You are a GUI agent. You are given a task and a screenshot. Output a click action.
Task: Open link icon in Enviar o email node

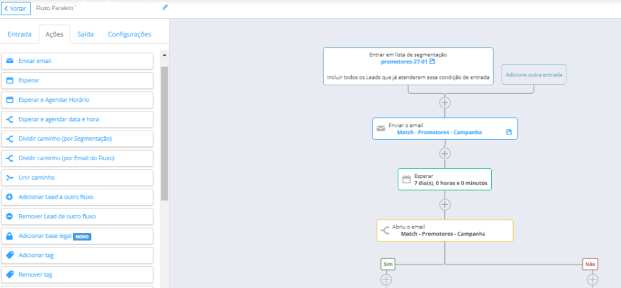(509, 132)
